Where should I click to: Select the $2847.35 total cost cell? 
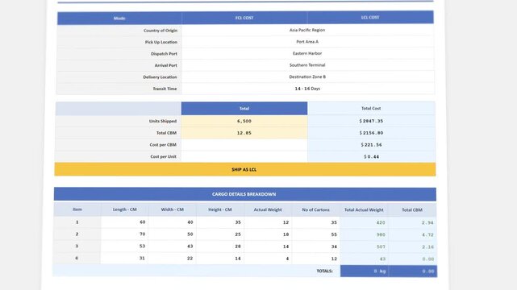click(371, 121)
